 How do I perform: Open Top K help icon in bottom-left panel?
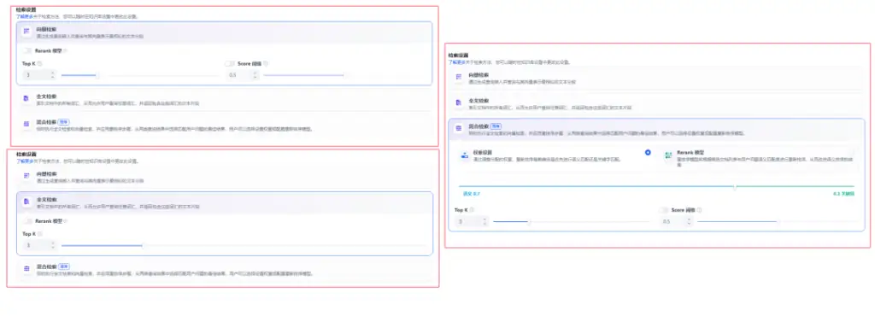tap(39, 234)
